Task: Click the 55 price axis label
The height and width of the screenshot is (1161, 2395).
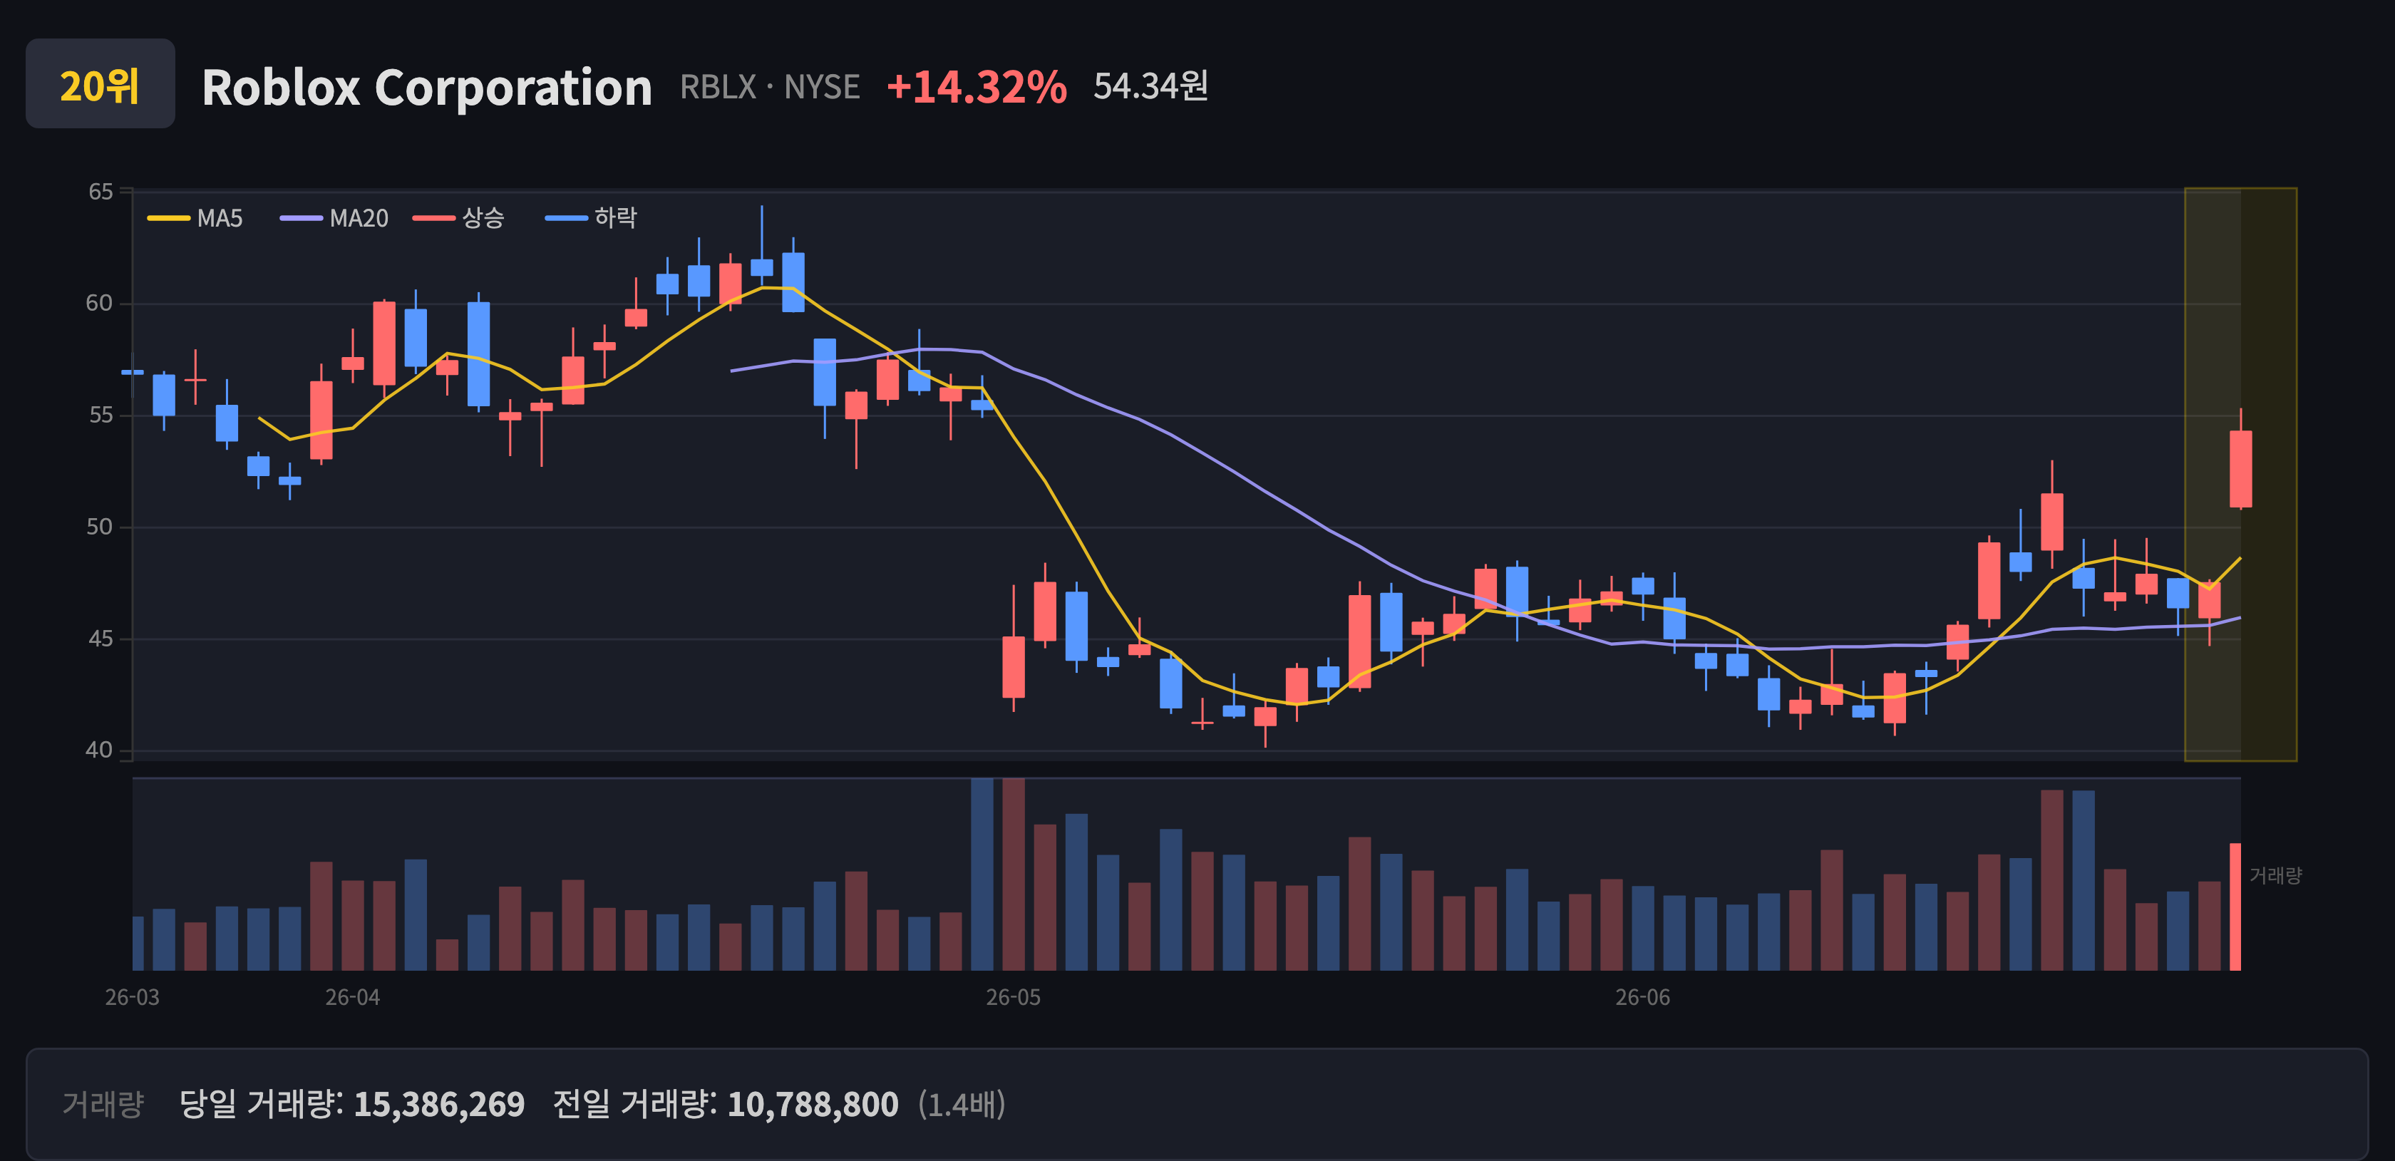Action: 101,415
